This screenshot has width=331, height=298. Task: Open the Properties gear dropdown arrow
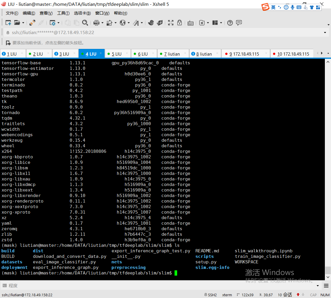click(59, 23)
